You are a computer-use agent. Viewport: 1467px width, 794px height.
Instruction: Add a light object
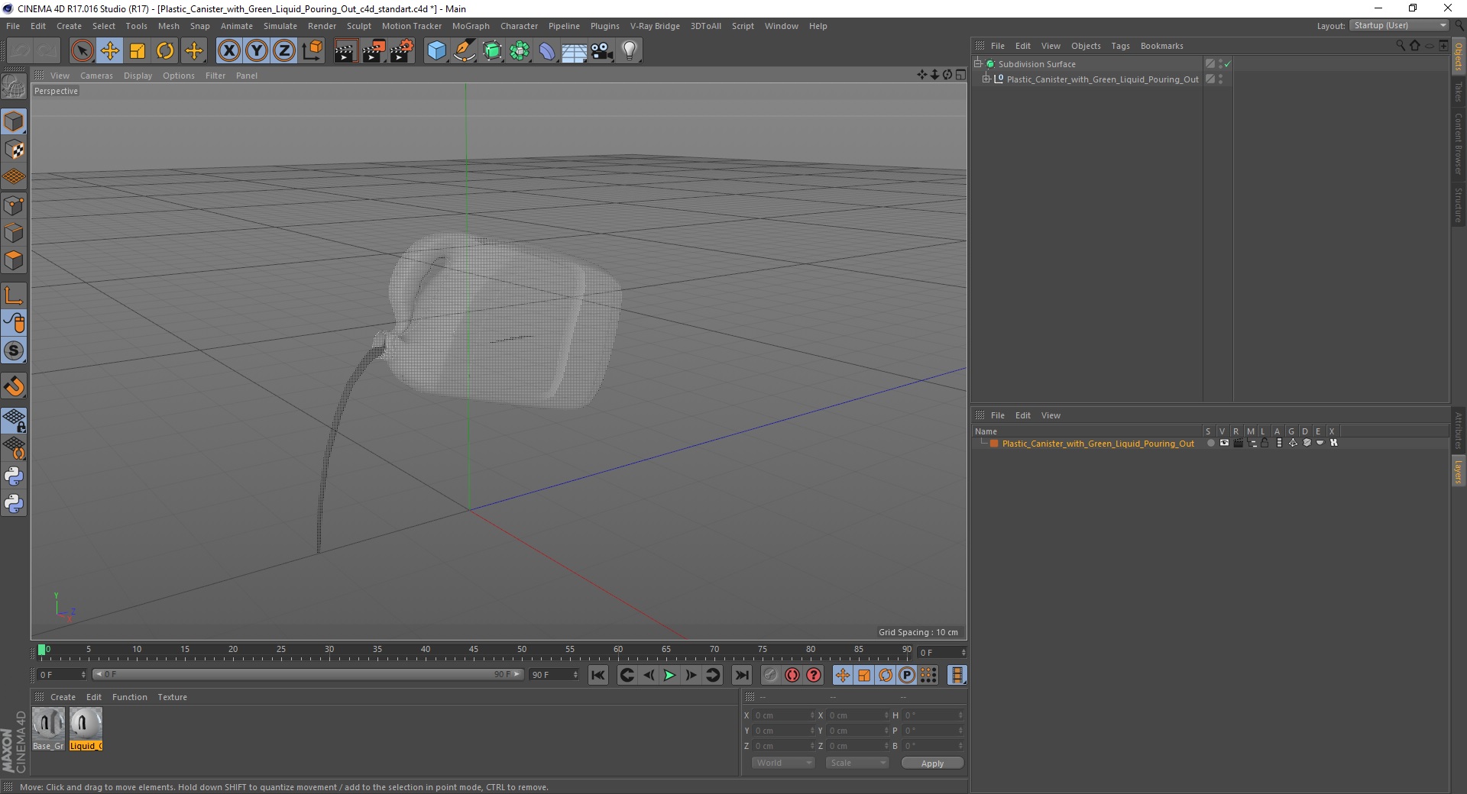tap(630, 51)
